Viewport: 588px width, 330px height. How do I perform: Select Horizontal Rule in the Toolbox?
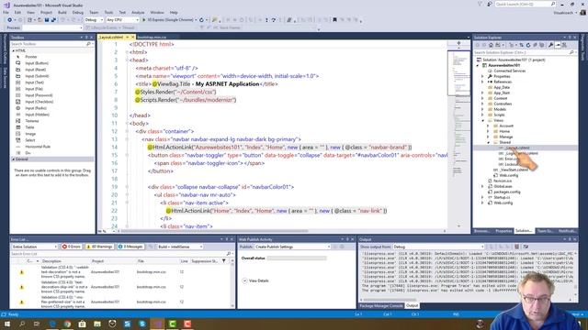[x=38, y=147]
